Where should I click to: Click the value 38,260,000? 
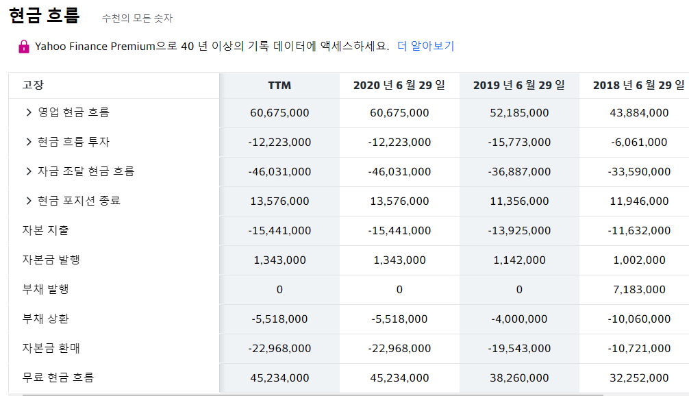[x=519, y=378]
